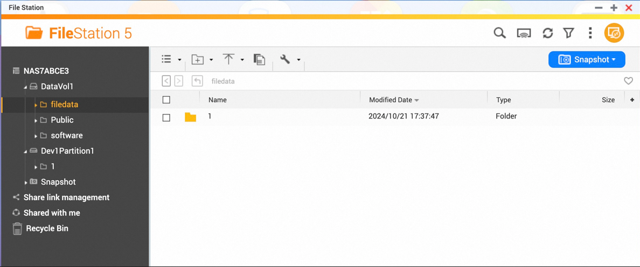640x267 pixels.
Task: Click the date 2024/10/21 17:37:47
Action: 404,116
